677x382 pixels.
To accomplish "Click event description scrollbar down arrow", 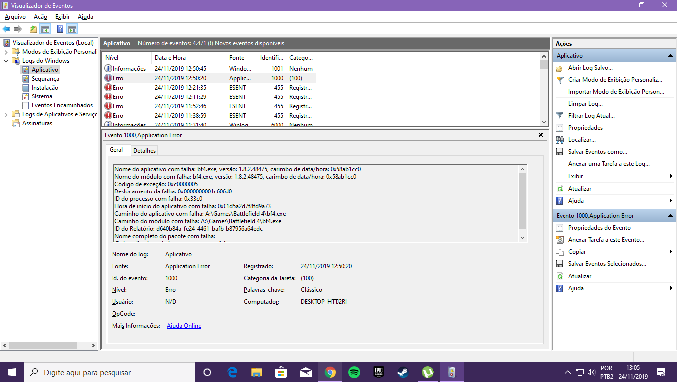I will [x=522, y=238].
